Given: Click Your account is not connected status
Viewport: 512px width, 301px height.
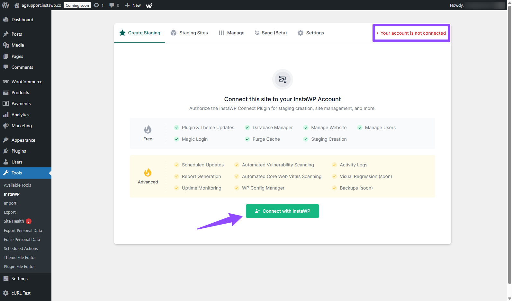Looking at the screenshot, I should pyautogui.click(x=411, y=33).
